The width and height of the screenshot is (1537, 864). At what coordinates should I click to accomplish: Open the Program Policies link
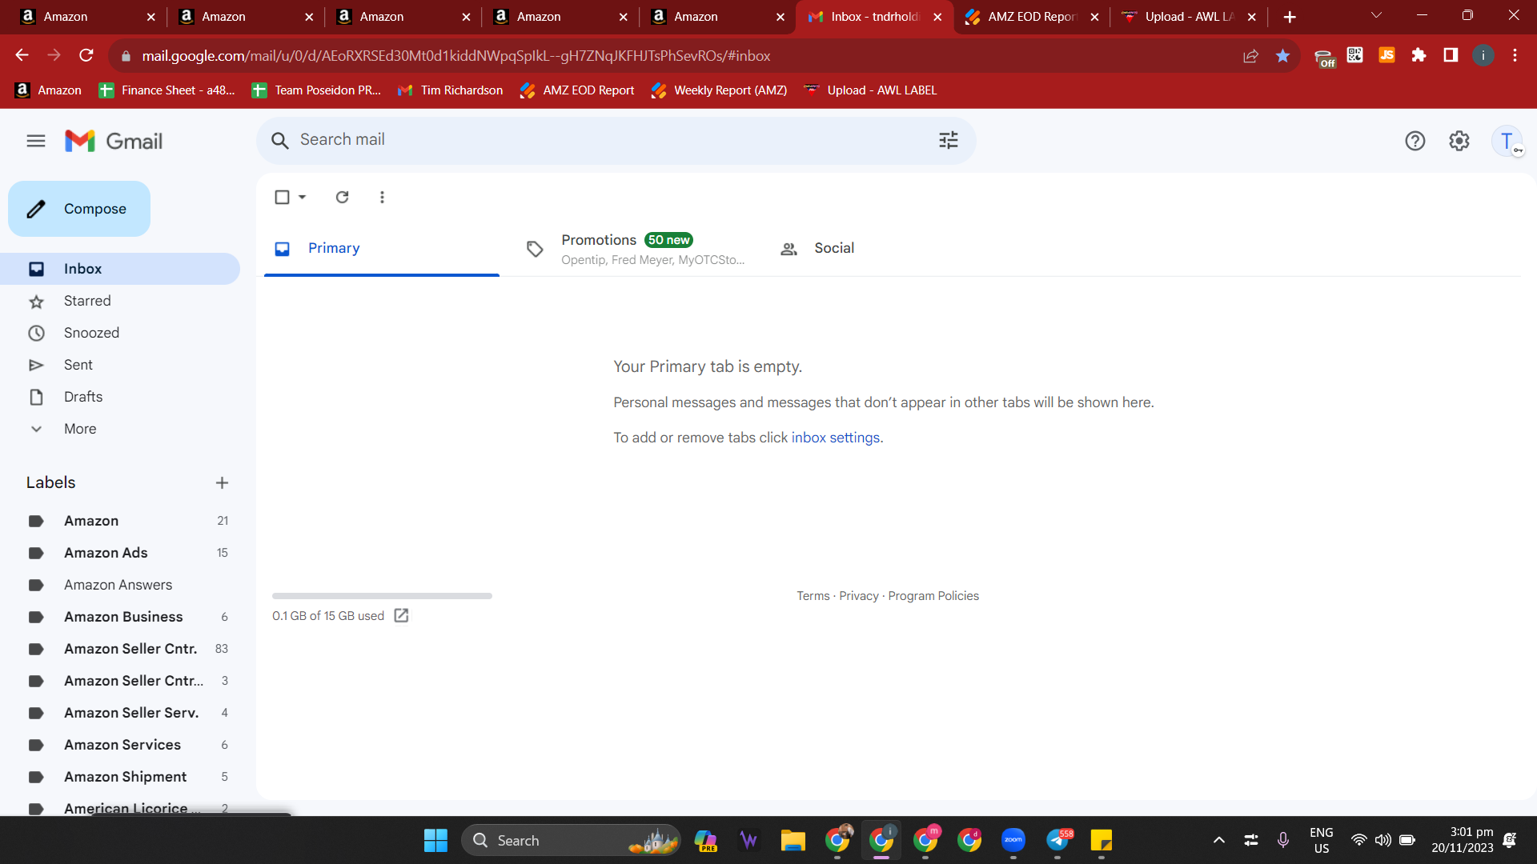coord(933,597)
